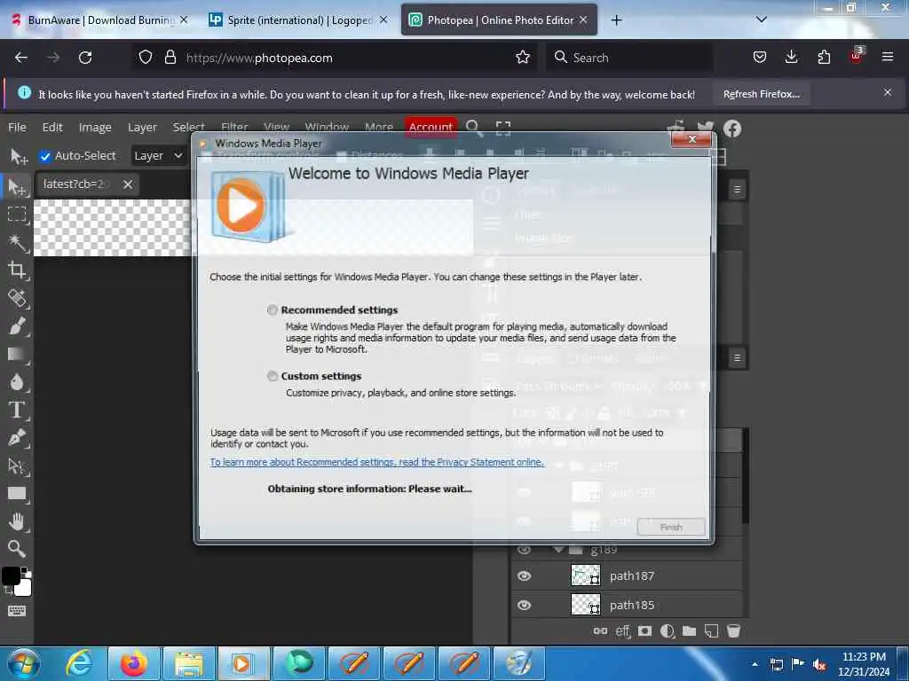This screenshot has width=909, height=681.
Task: Select the Rectangle Select tool
Action: click(17, 215)
